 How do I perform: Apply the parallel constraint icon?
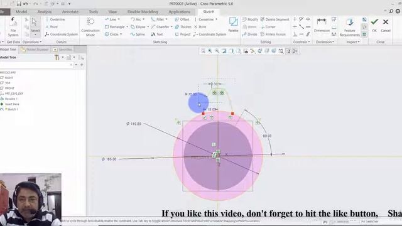(x=308, y=35)
